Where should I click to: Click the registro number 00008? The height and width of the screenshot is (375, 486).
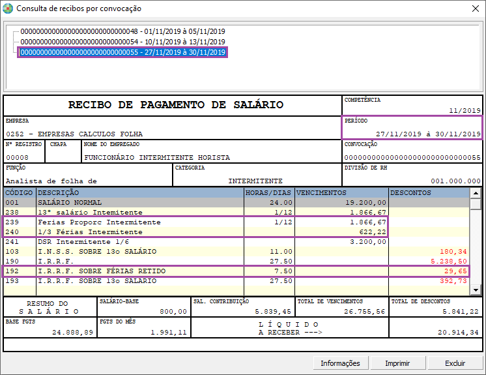coord(18,158)
